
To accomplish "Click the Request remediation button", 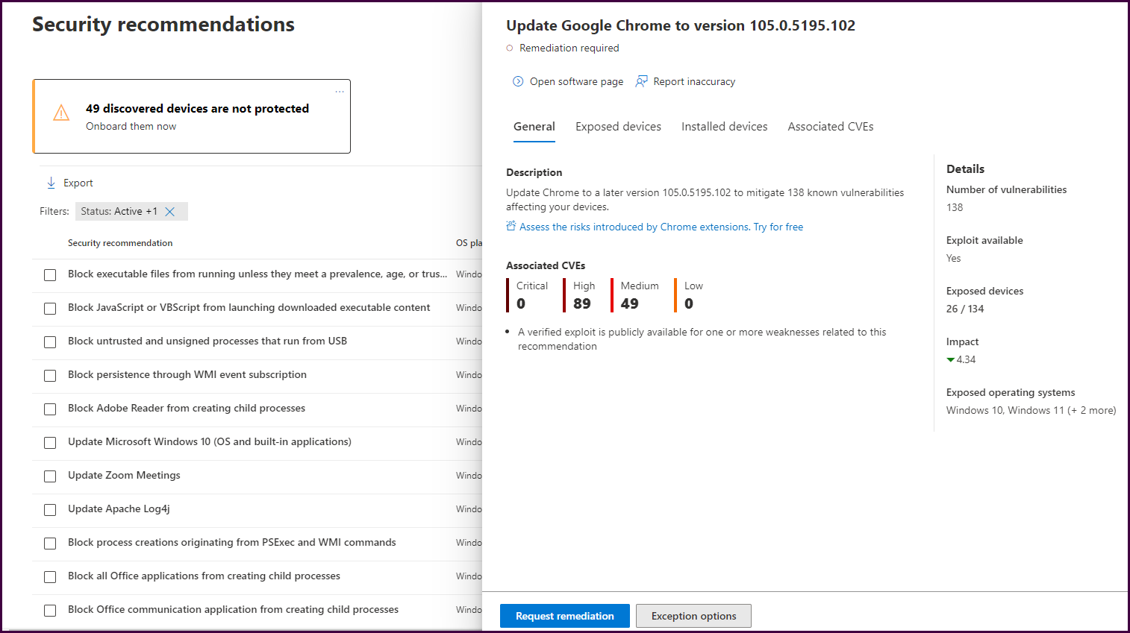I will coord(564,615).
